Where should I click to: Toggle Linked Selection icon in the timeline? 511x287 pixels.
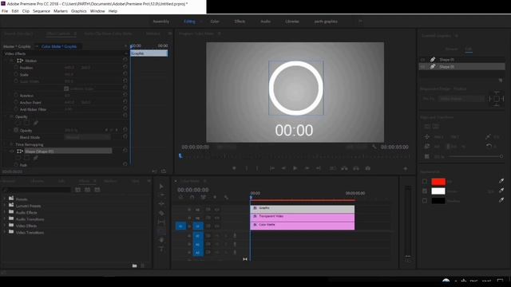click(x=203, y=197)
